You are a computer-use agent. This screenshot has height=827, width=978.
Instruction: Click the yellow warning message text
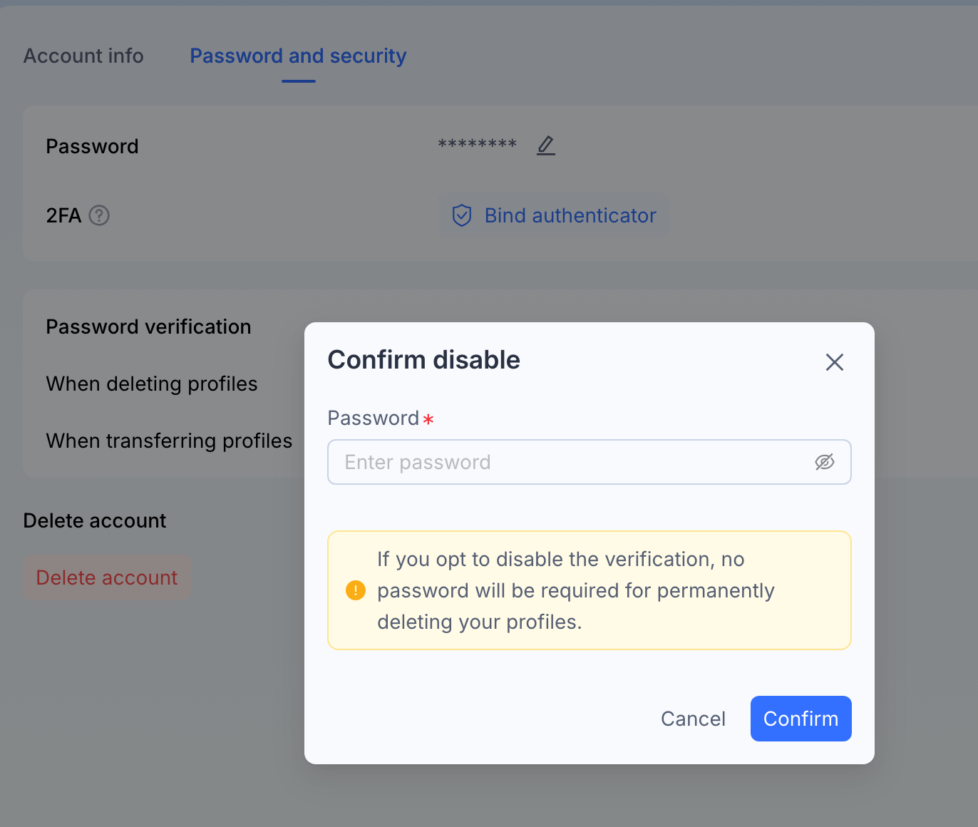point(576,590)
